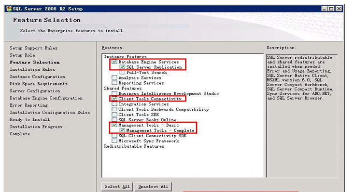The height and width of the screenshot is (192, 354).
Task: Enable Full-Text Search checkbox
Action: pyautogui.click(x=122, y=72)
